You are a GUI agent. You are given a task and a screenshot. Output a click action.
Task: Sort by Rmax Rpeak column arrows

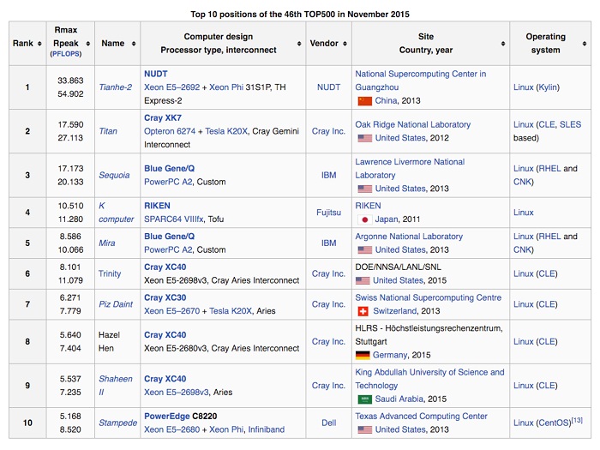(x=88, y=44)
